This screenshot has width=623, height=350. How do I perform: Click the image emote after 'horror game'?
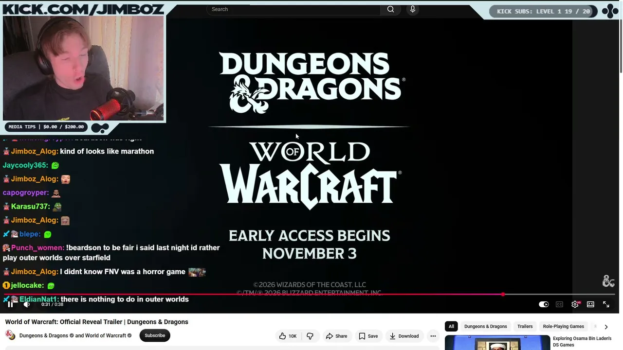point(197,272)
